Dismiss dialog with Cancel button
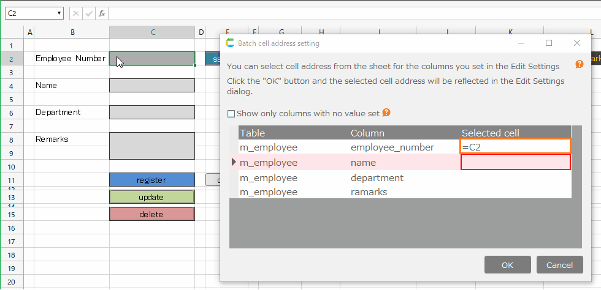This screenshot has width=601, height=290. [559, 265]
